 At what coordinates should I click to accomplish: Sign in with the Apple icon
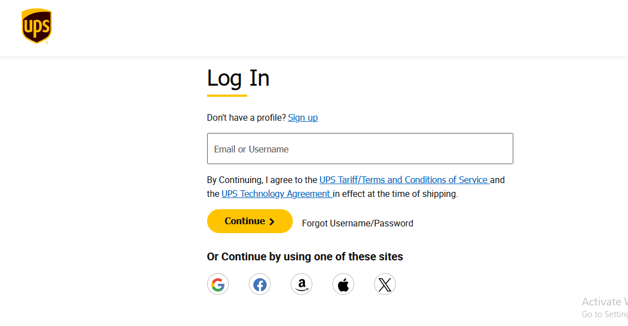[343, 285]
